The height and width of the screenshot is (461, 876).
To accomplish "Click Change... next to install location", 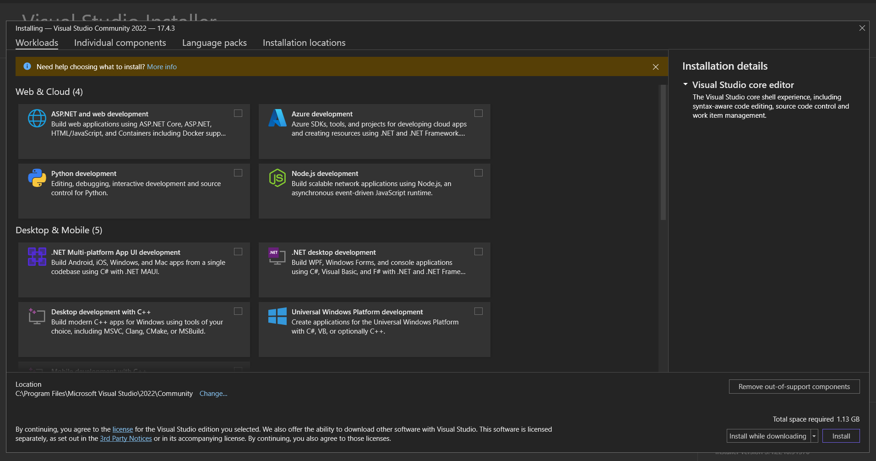I will point(213,394).
